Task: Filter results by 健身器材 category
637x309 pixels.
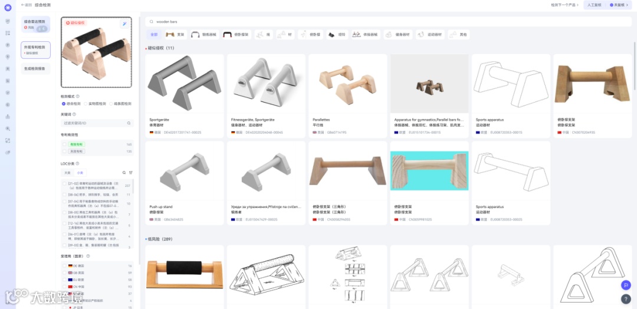Action: coord(398,35)
